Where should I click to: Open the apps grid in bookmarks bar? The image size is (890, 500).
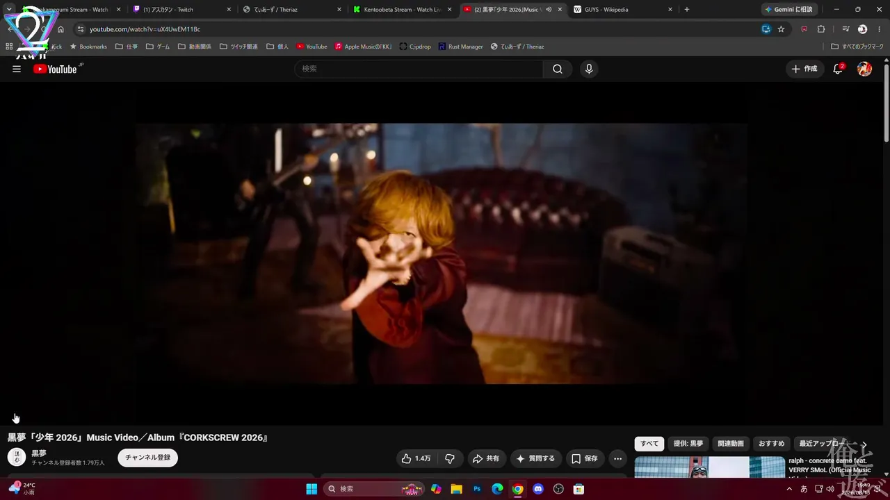(x=9, y=47)
